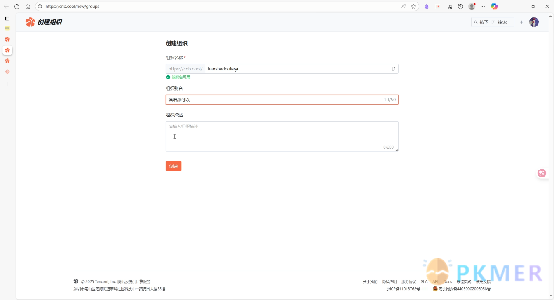Screen dimensions: 554x300
Task: Add this page to favorites with the star icon
Action: coord(413,6)
